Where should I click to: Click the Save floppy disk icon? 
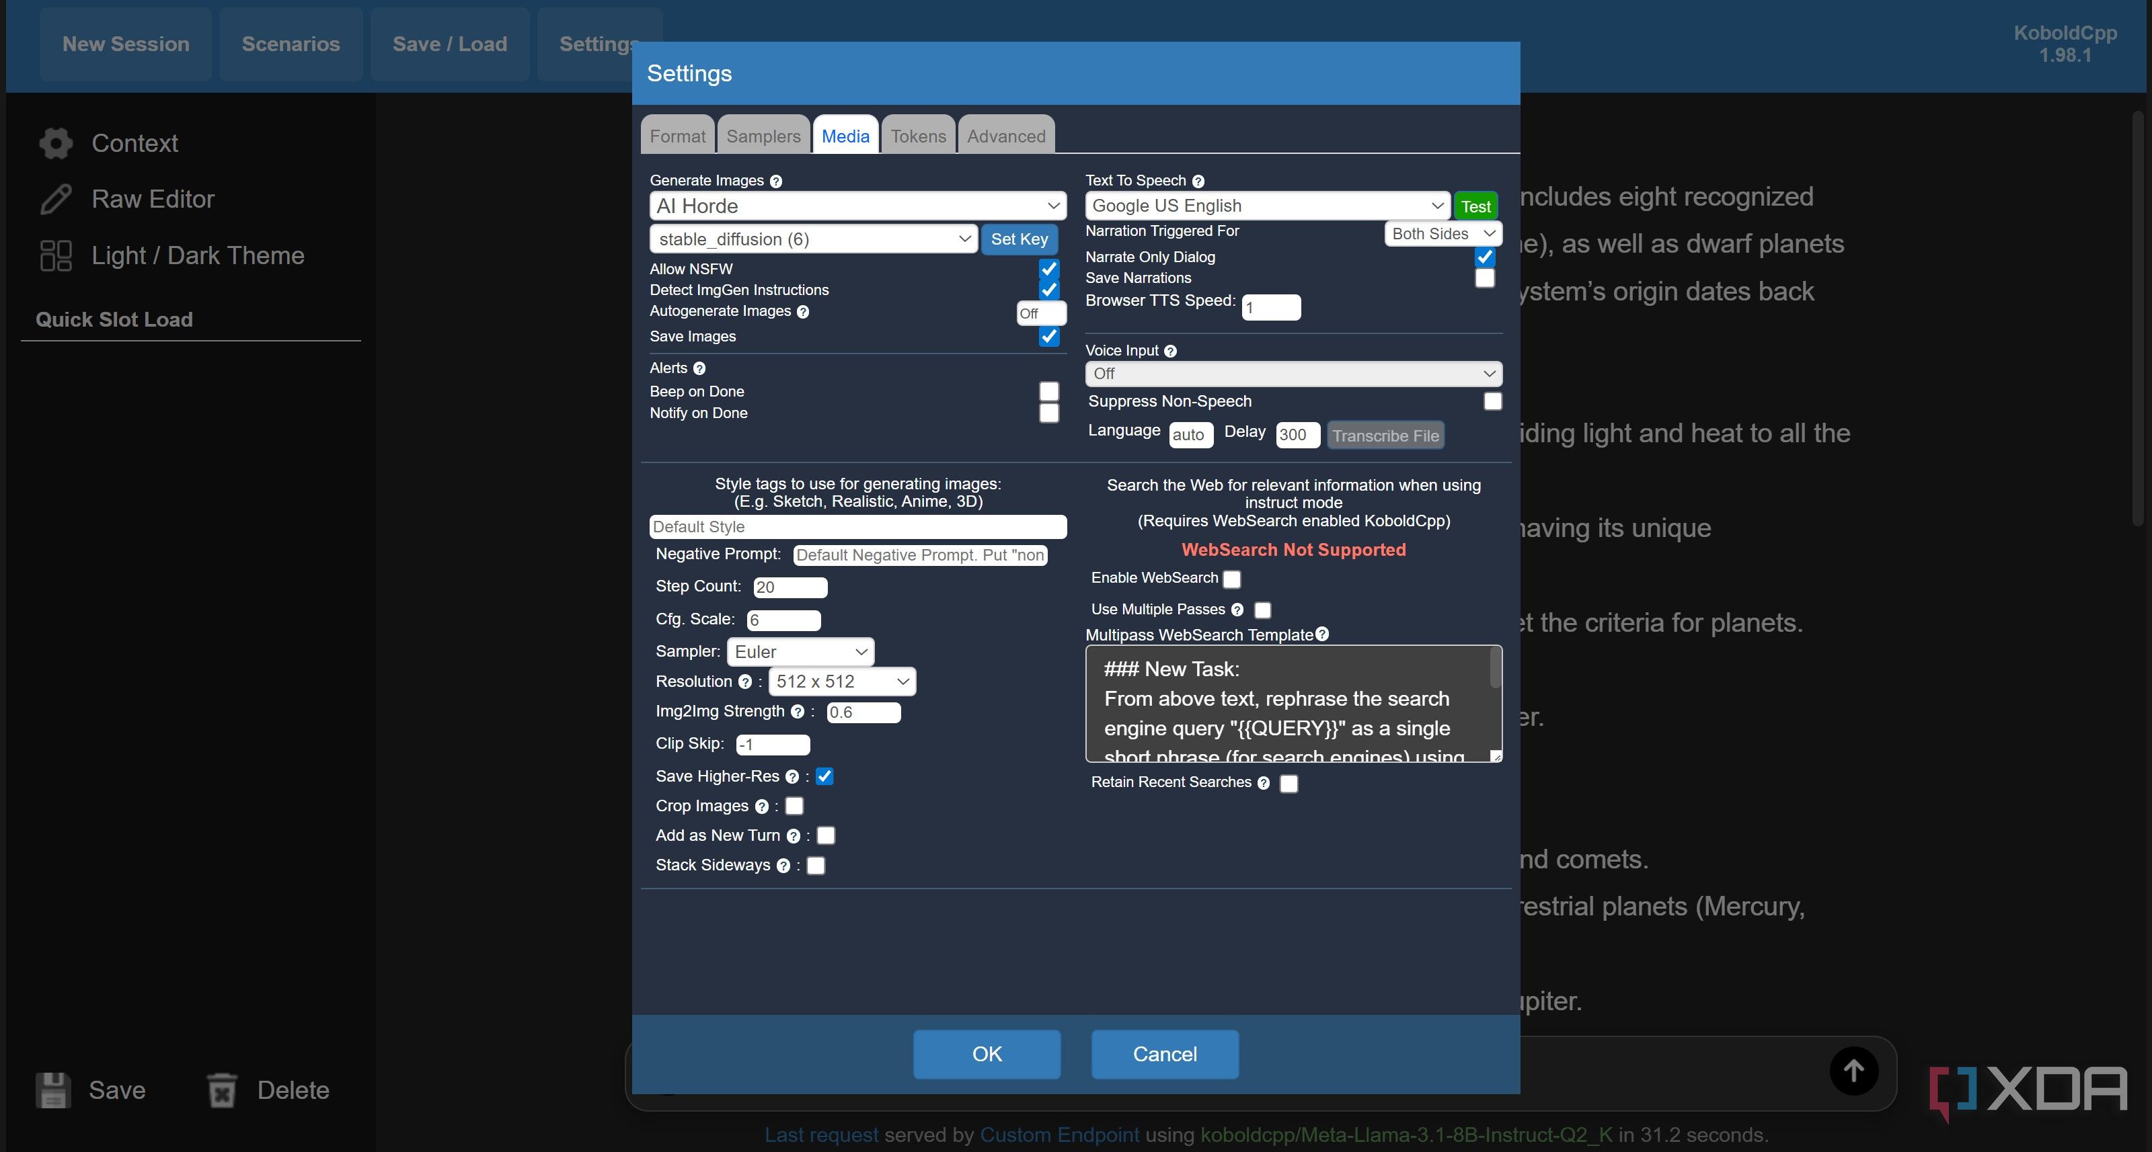point(52,1090)
